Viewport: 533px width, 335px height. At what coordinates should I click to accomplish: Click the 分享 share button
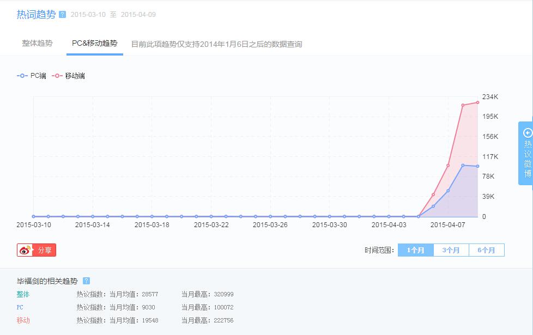(37, 250)
